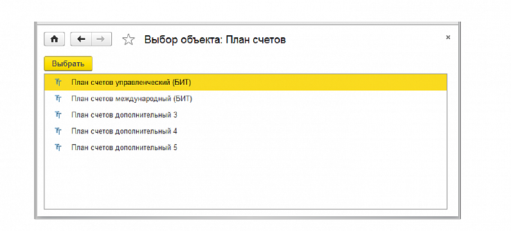This screenshot has height=231, width=511.
Task: Choose План счетов дополнительный 3
Action: [246, 115]
